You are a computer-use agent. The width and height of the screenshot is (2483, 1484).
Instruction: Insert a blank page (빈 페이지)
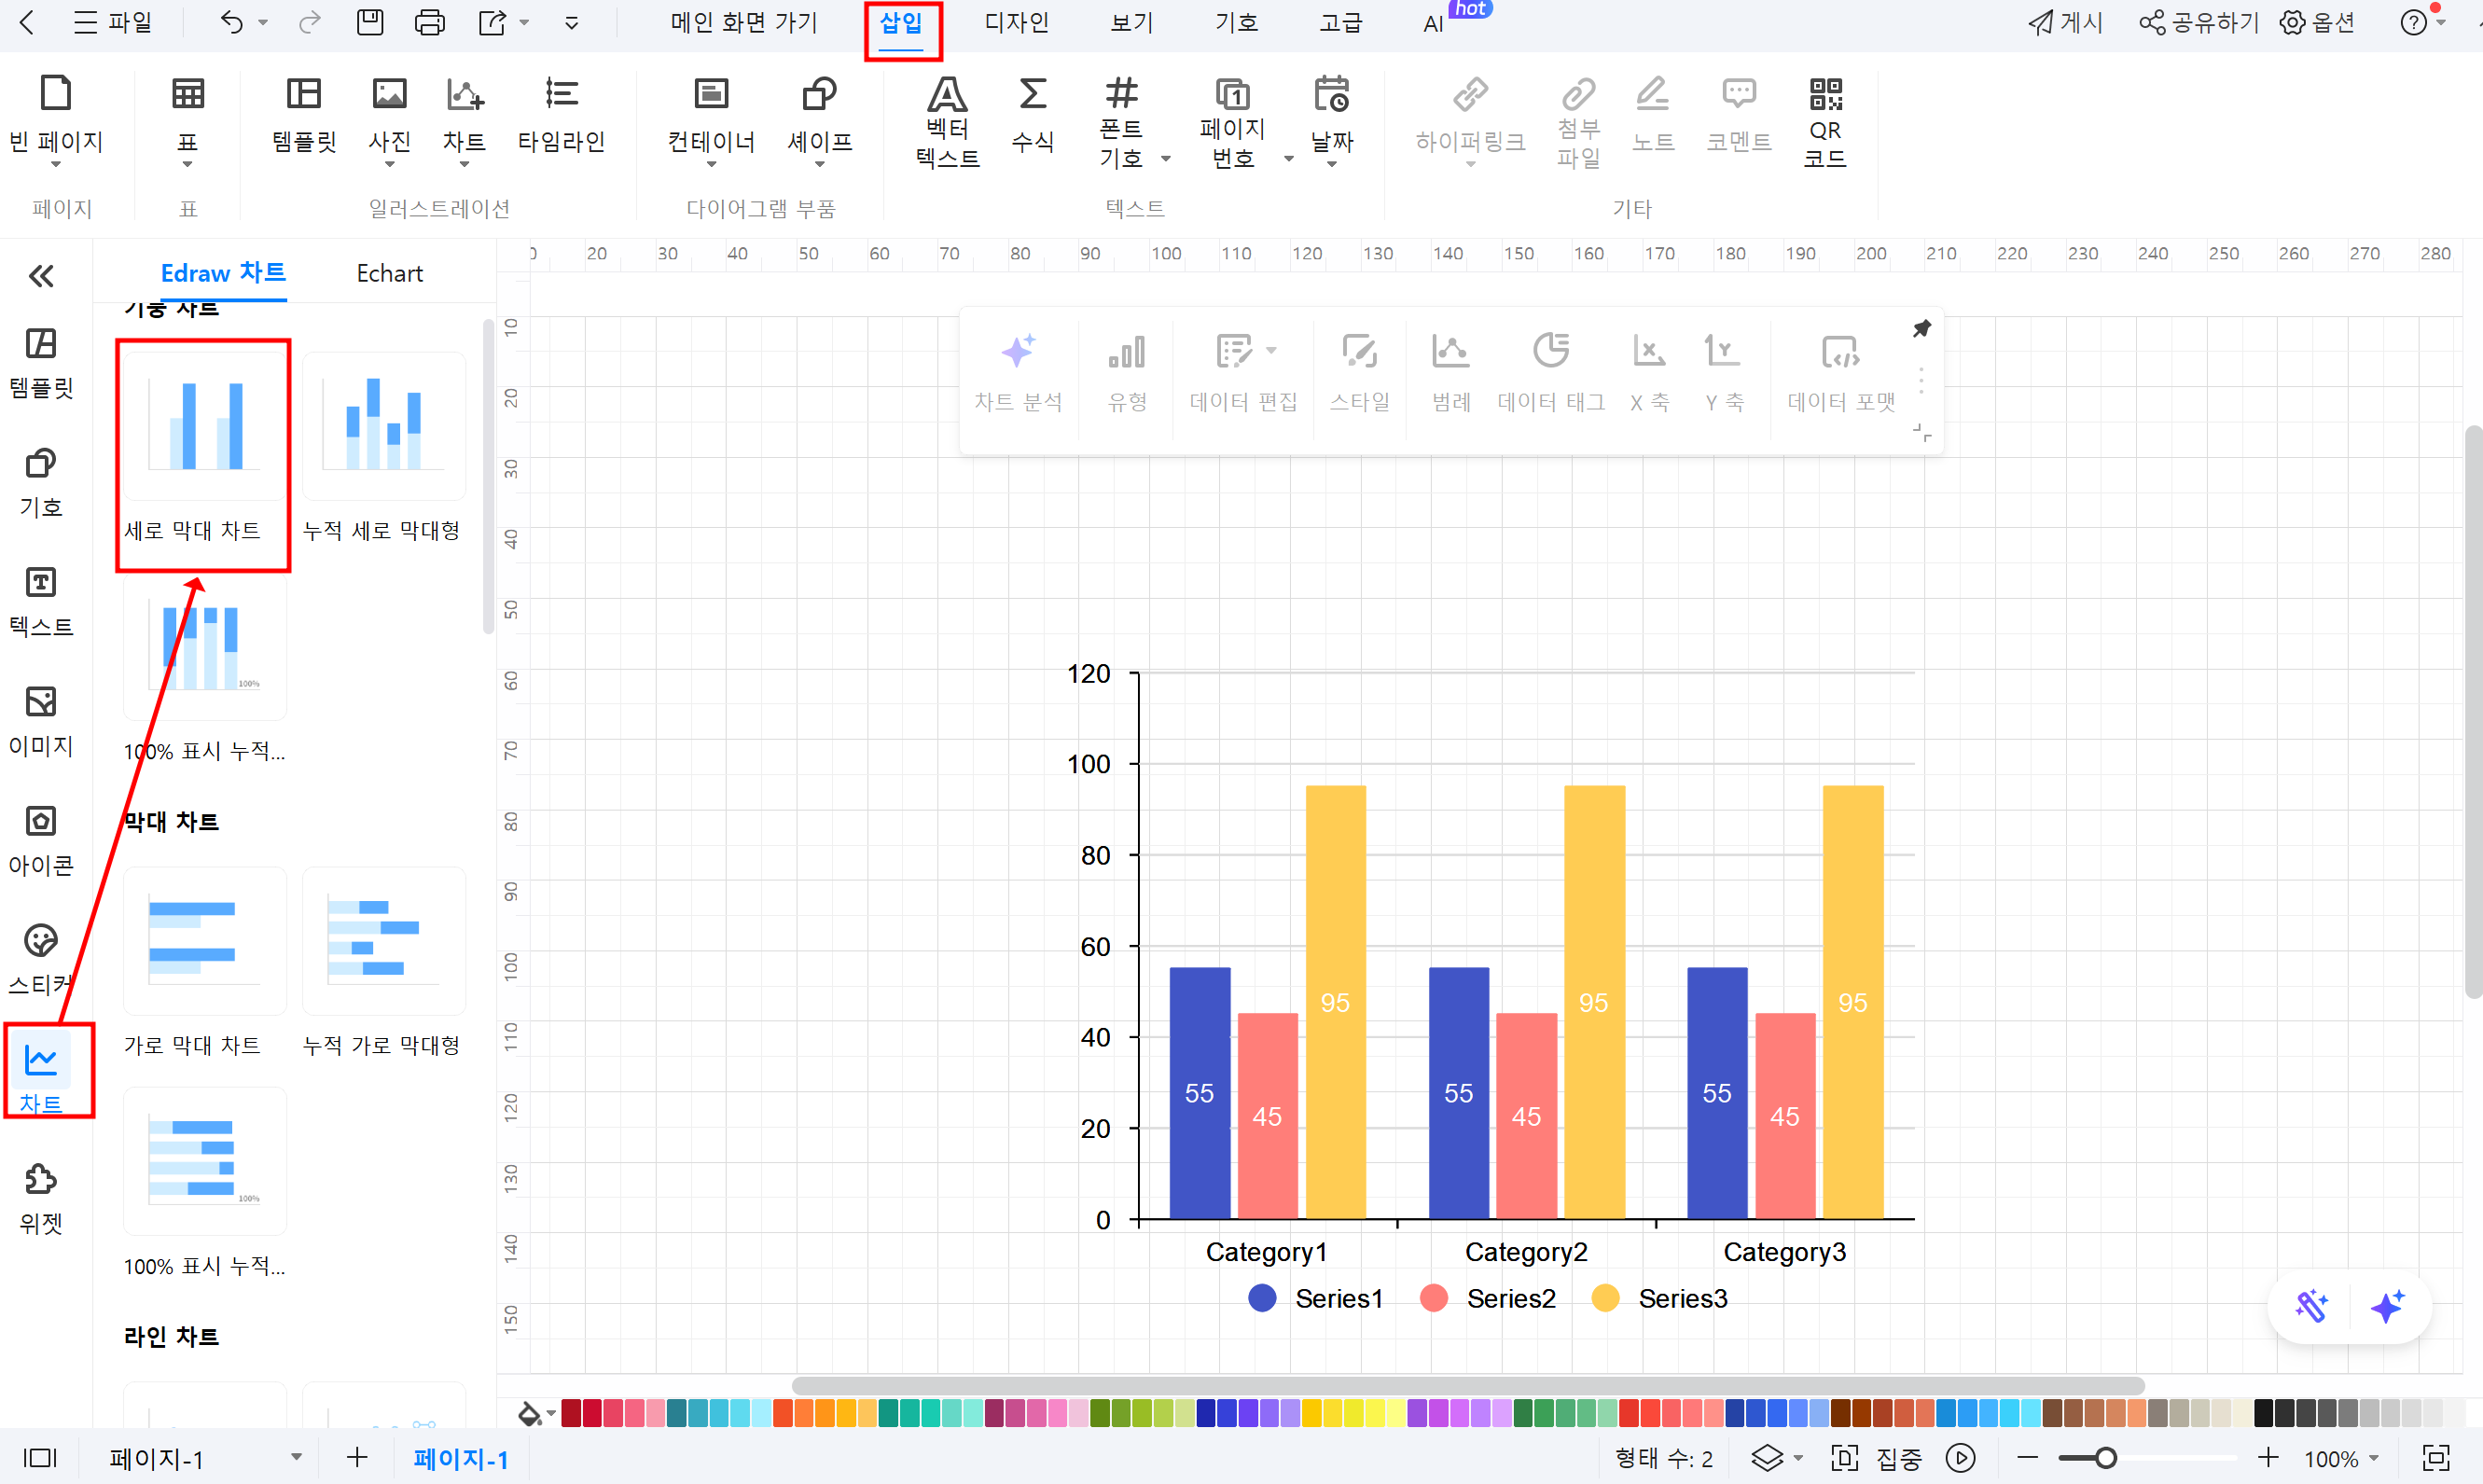[56, 118]
